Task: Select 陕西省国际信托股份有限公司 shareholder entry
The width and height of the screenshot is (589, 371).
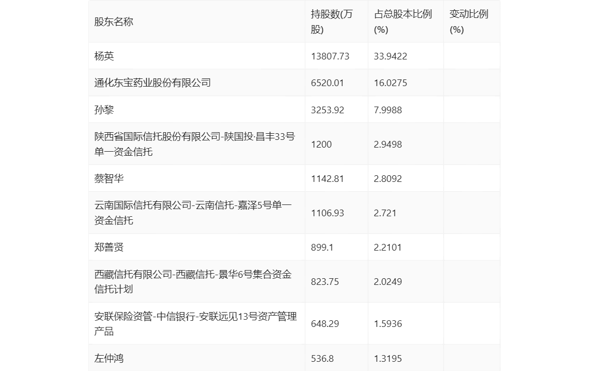Action: click(x=194, y=144)
